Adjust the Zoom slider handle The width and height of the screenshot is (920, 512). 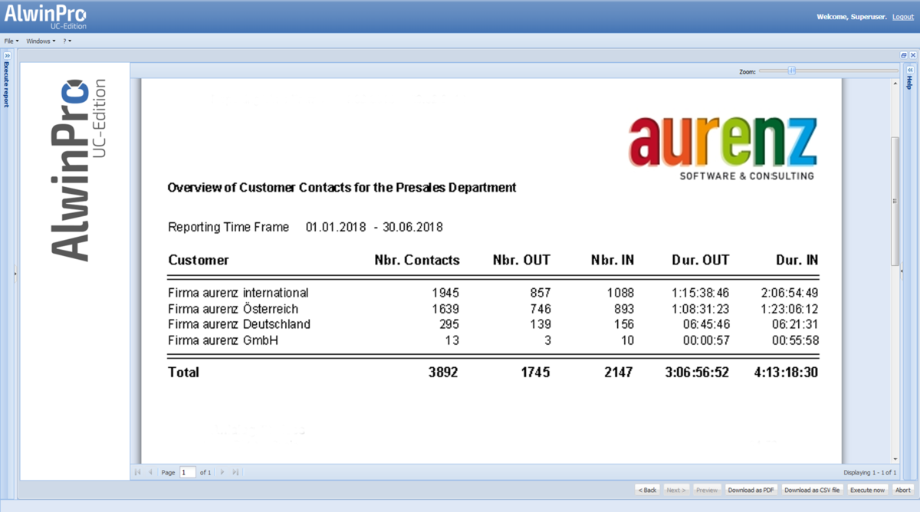click(x=792, y=71)
